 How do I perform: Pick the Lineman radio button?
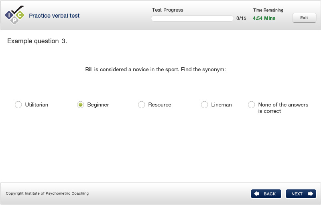coord(205,105)
